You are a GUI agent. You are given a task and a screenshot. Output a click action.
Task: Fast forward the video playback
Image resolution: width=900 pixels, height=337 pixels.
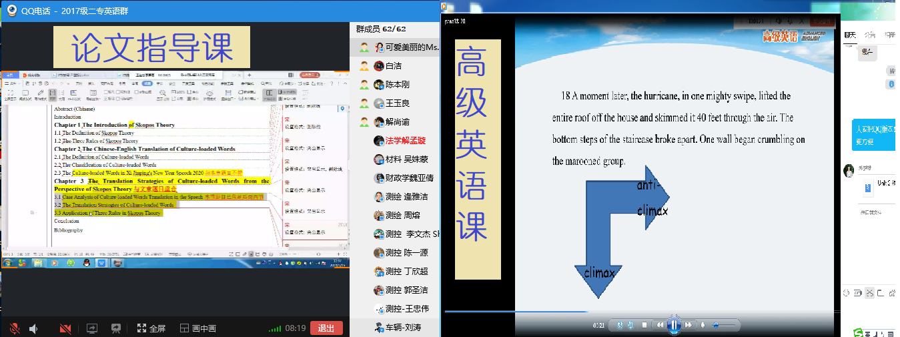689,325
